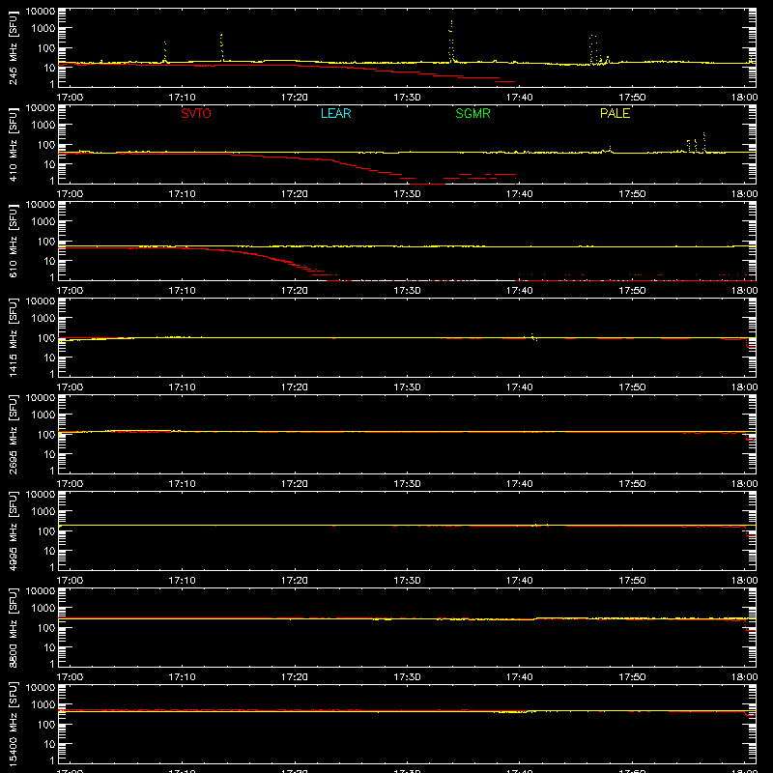Click the 10 y-axis label of the 2695 MHz panel
773x773 pixels.
tap(49, 454)
